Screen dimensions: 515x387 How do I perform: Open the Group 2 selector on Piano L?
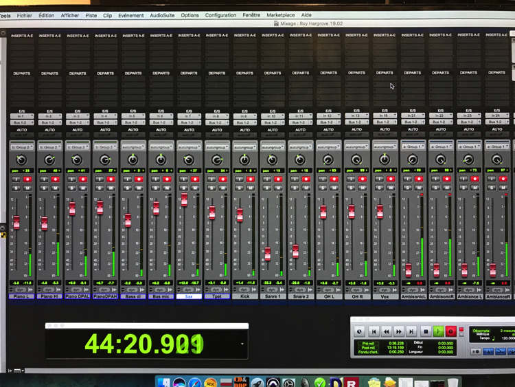pos(21,147)
